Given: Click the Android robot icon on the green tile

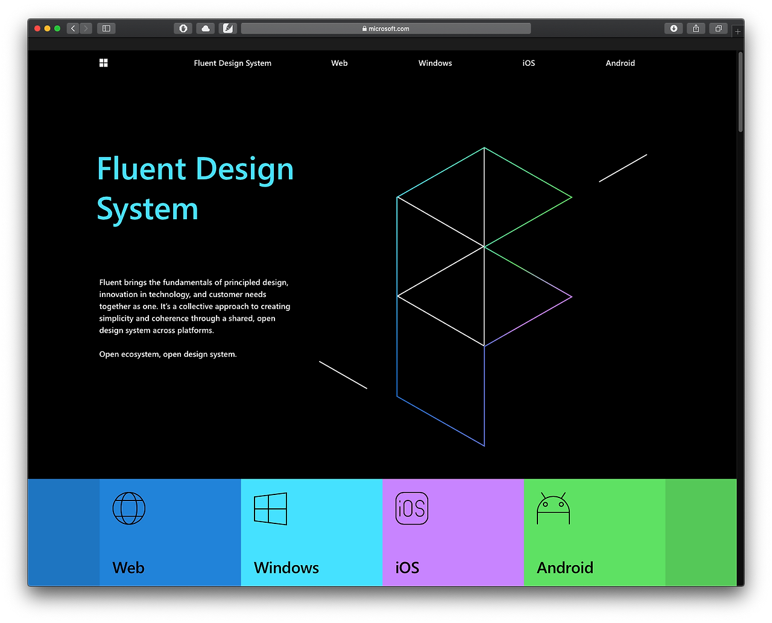Looking at the screenshot, I should [553, 508].
